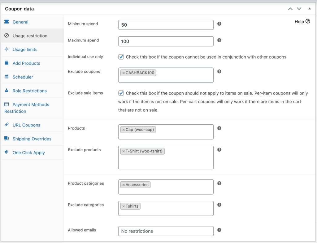Image resolution: width=317 pixels, height=243 pixels.
Task: Open the Scheduler tab
Action: 23,77
